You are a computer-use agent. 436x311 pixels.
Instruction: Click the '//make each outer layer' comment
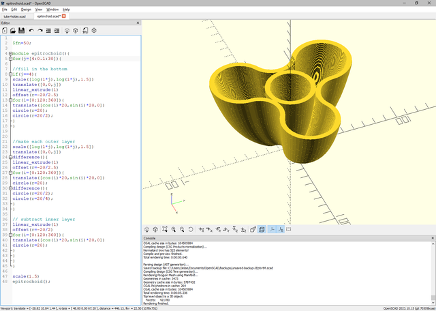44,142
